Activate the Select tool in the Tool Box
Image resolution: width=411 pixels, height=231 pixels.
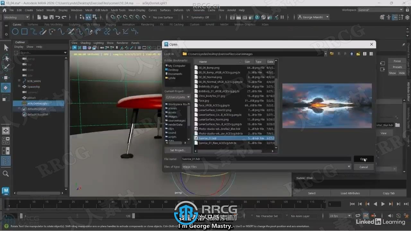coord(6,48)
